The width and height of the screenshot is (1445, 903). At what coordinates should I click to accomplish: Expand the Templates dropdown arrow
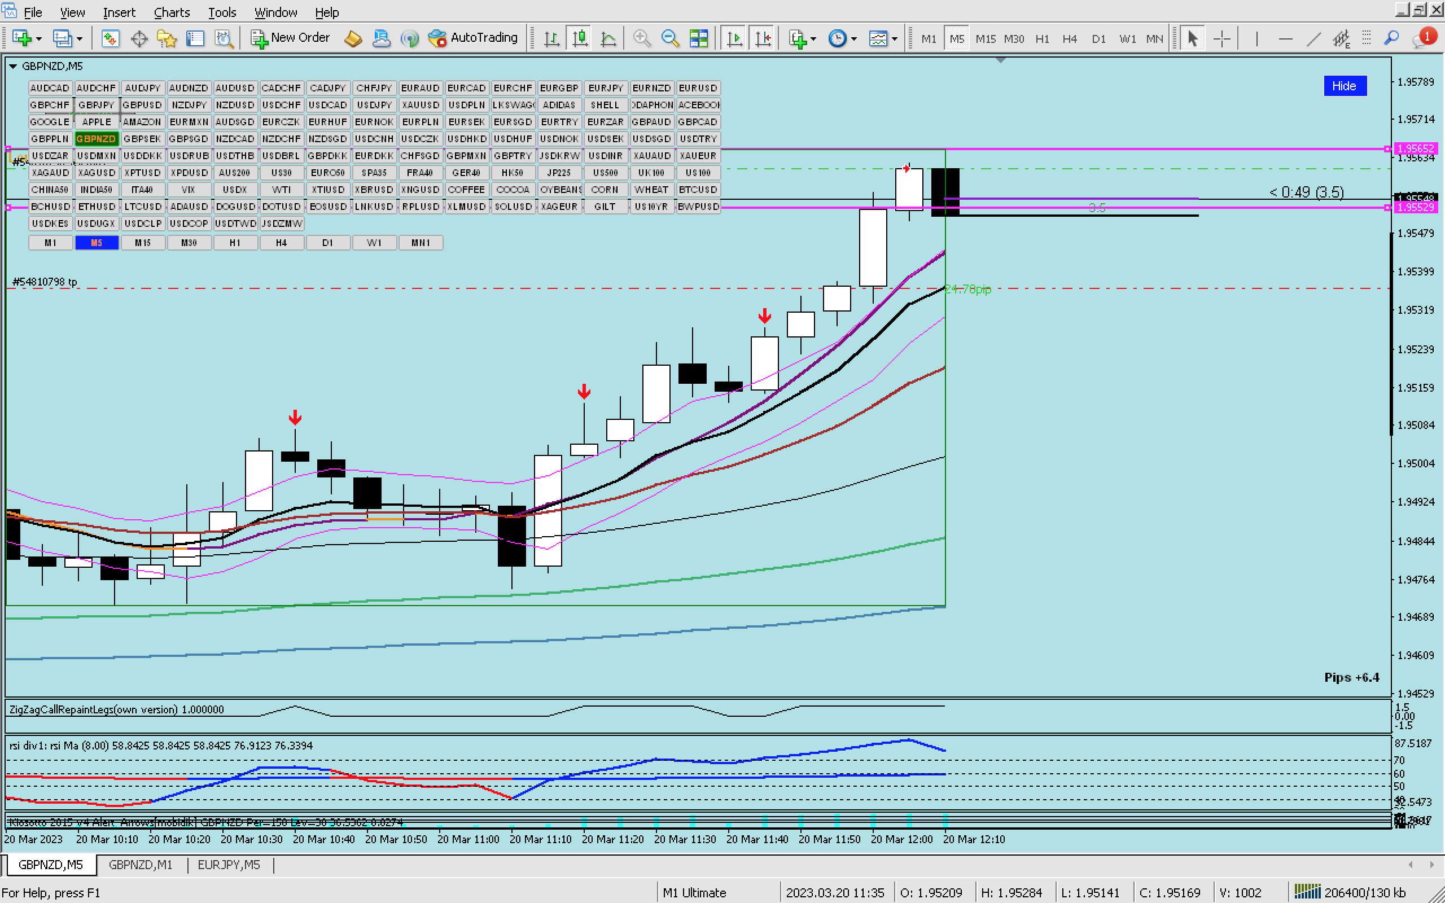895,40
